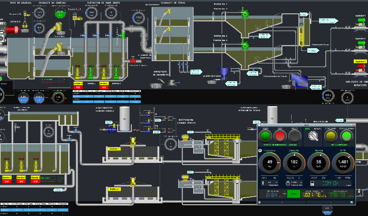Click the 102 A current gauge
The width and height of the screenshot is (368, 216).
294,163
